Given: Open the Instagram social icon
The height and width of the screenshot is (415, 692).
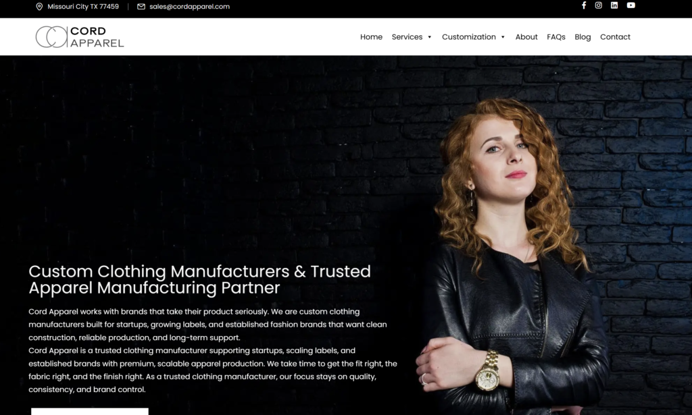Looking at the screenshot, I should 599,5.
